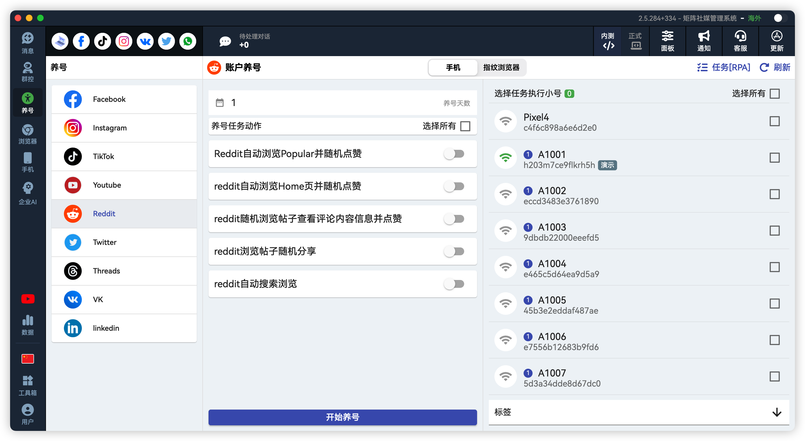Click the 刷新 refresh button
Image resolution: width=805 pixels, height=441 pixels.
(775, 68)
